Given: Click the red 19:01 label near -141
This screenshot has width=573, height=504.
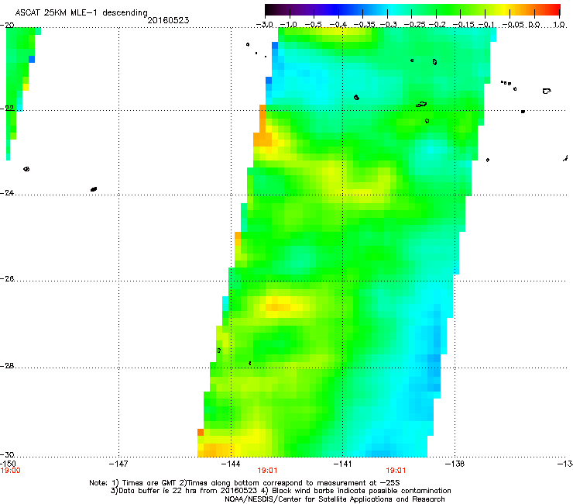Looking at the screenshot, I should pyautogui.click(x=396, y=471).
